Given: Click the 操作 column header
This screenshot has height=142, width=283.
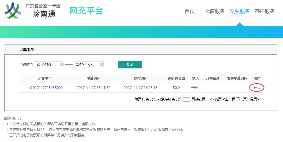Looking at the screenshot, I should [257, 78].
